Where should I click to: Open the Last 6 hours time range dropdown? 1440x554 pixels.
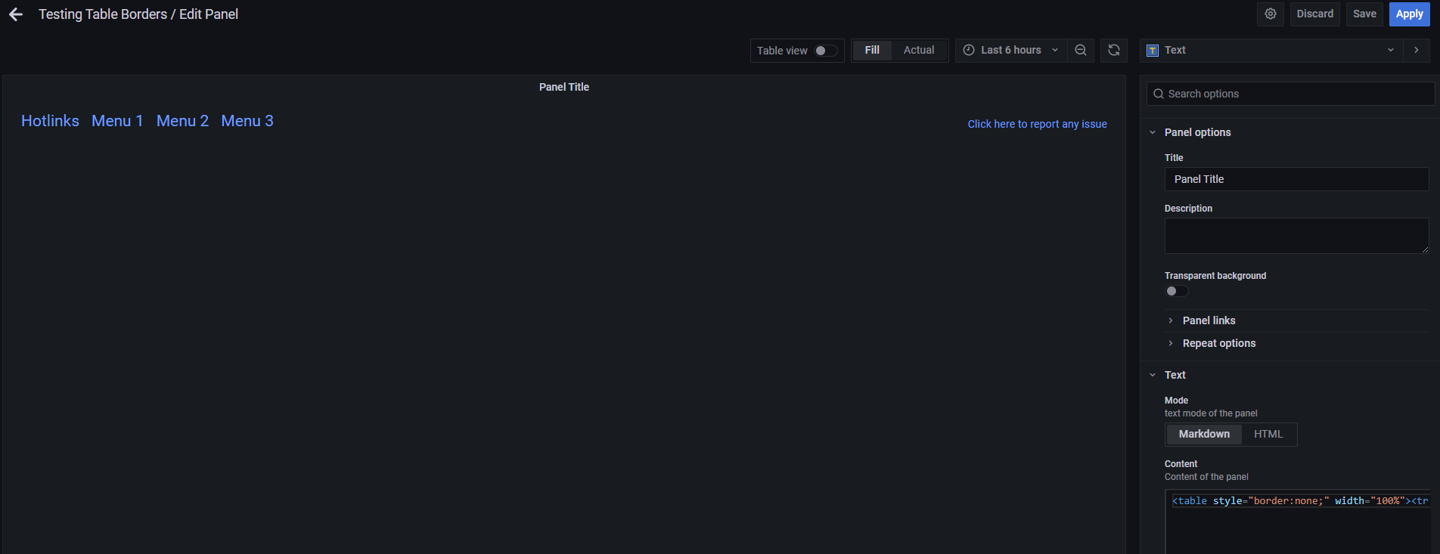[1011, 50]
